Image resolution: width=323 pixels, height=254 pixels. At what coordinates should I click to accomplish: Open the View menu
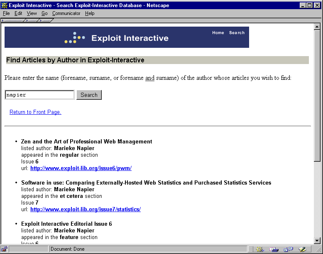32,13
